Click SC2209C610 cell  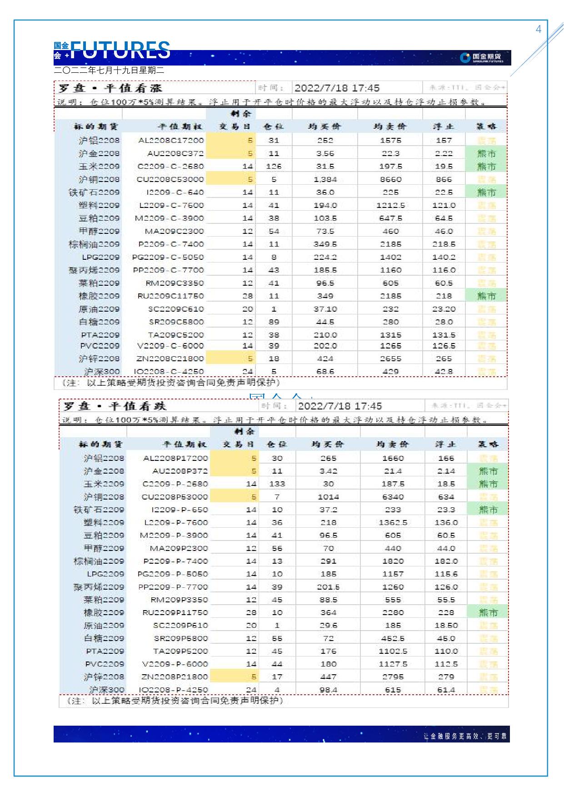(176, 309)
